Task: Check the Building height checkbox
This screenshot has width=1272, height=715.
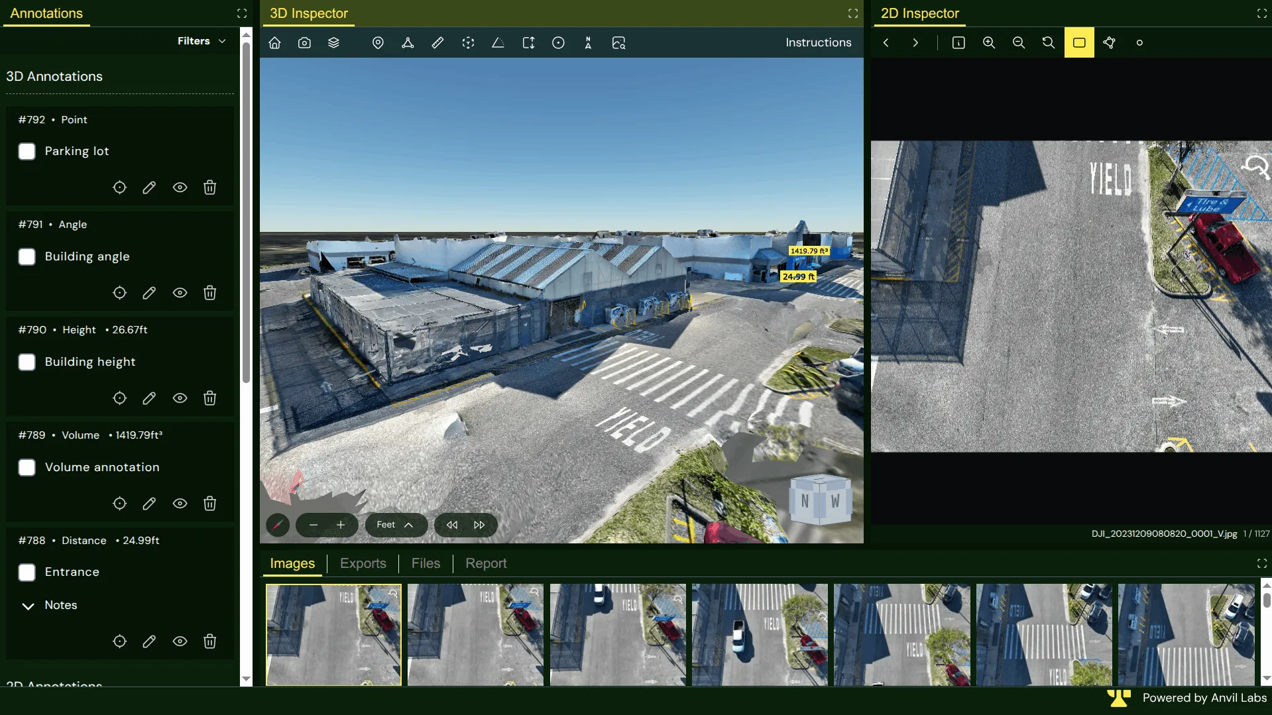Action: pyautogui.click(x=27, y=362)
